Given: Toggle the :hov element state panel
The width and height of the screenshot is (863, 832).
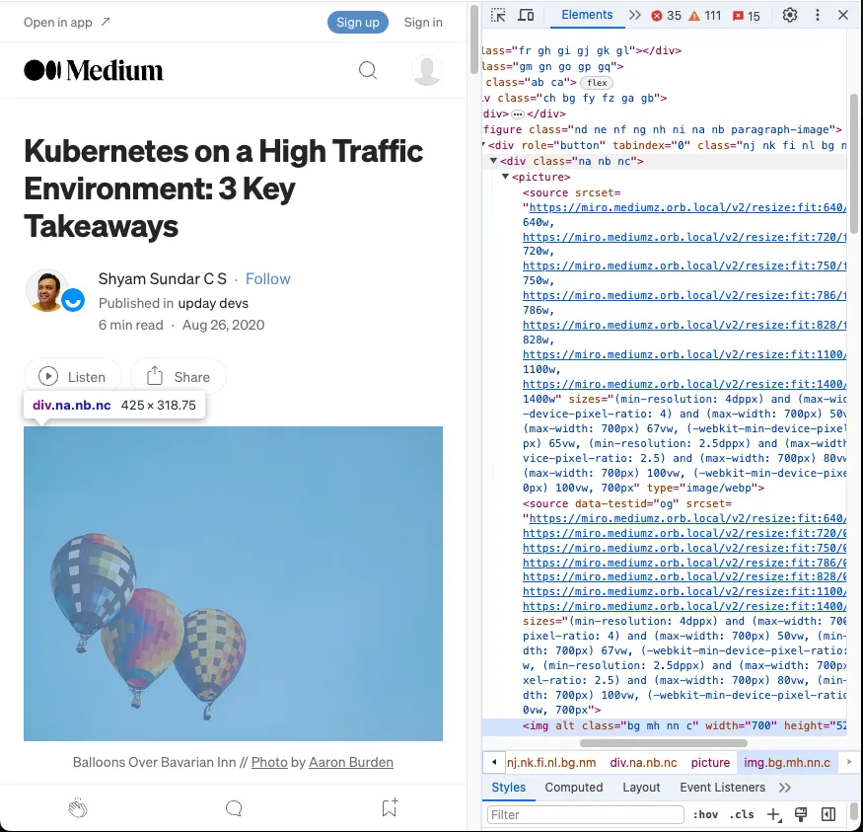Looking at the screenshot, I should click(705, 814).
